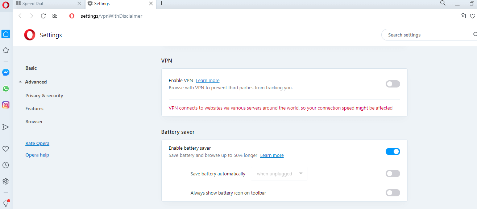Save page to bookmarks with the heart icon

pos(472,16)
